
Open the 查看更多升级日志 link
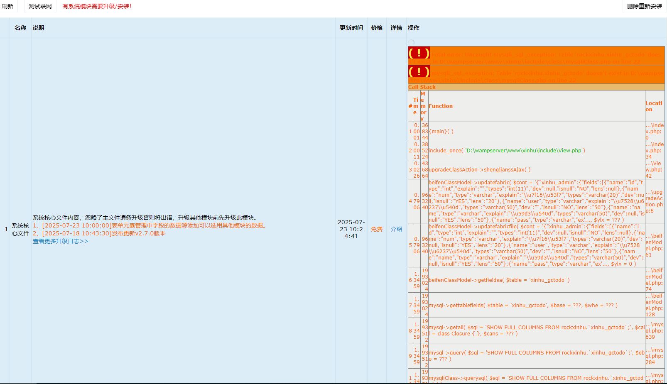pos(61,241)
